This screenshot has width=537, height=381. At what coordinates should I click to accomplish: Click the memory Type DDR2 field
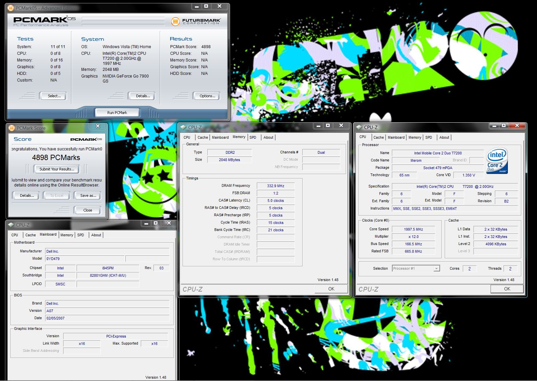tap(230, 152)
